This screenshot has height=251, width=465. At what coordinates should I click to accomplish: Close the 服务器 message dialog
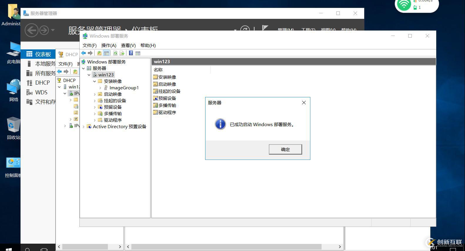tap(304, 103)
